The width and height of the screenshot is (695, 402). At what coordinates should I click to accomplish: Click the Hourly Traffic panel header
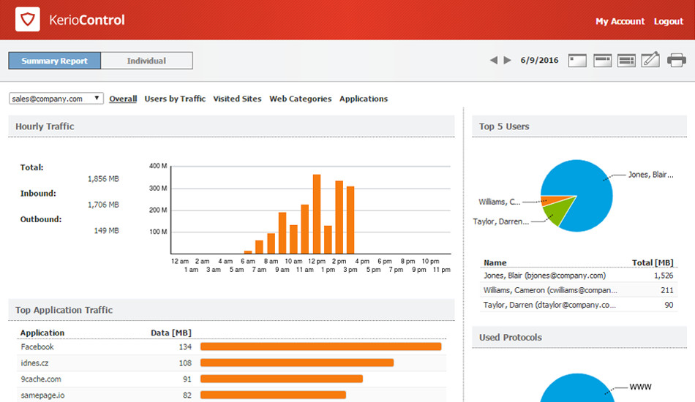[231, 126]
